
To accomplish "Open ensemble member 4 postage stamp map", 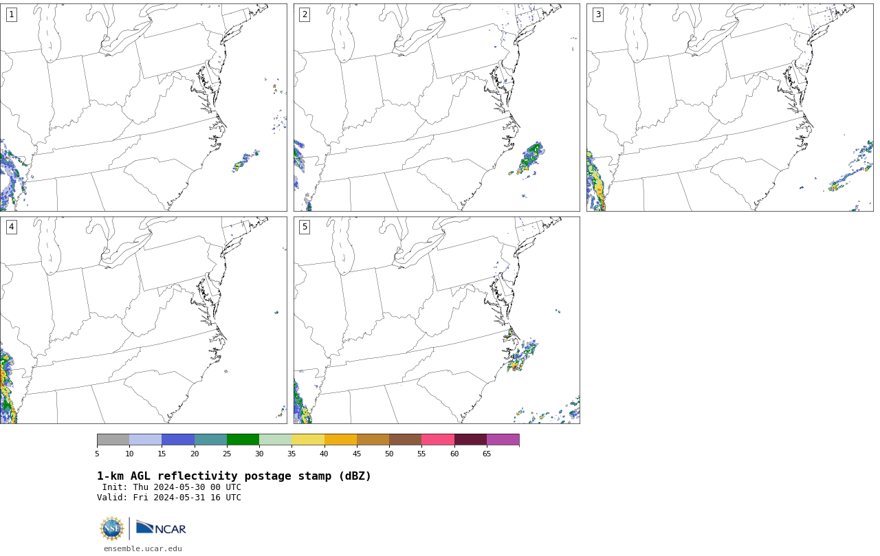I will click(143, 320).
